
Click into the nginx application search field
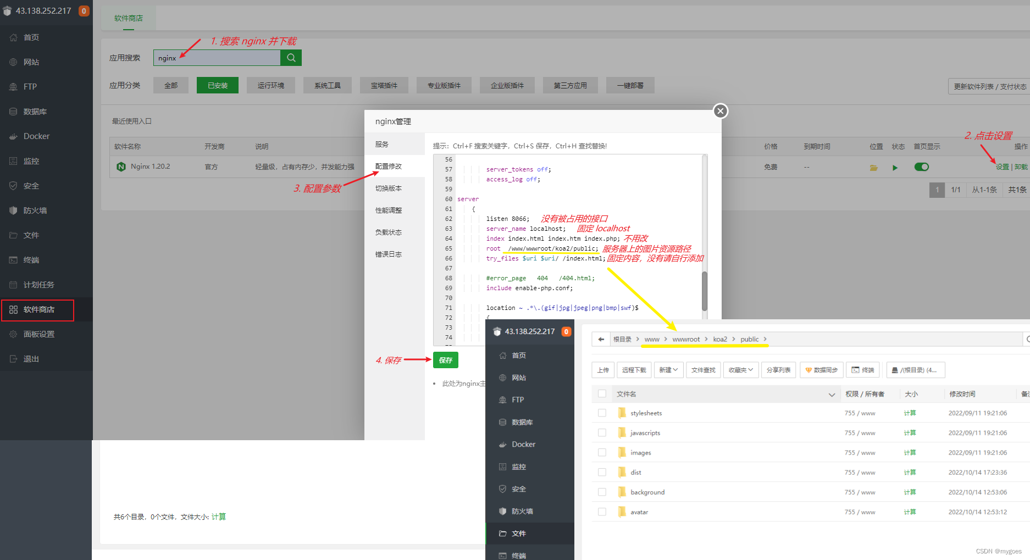coord(217,57)
